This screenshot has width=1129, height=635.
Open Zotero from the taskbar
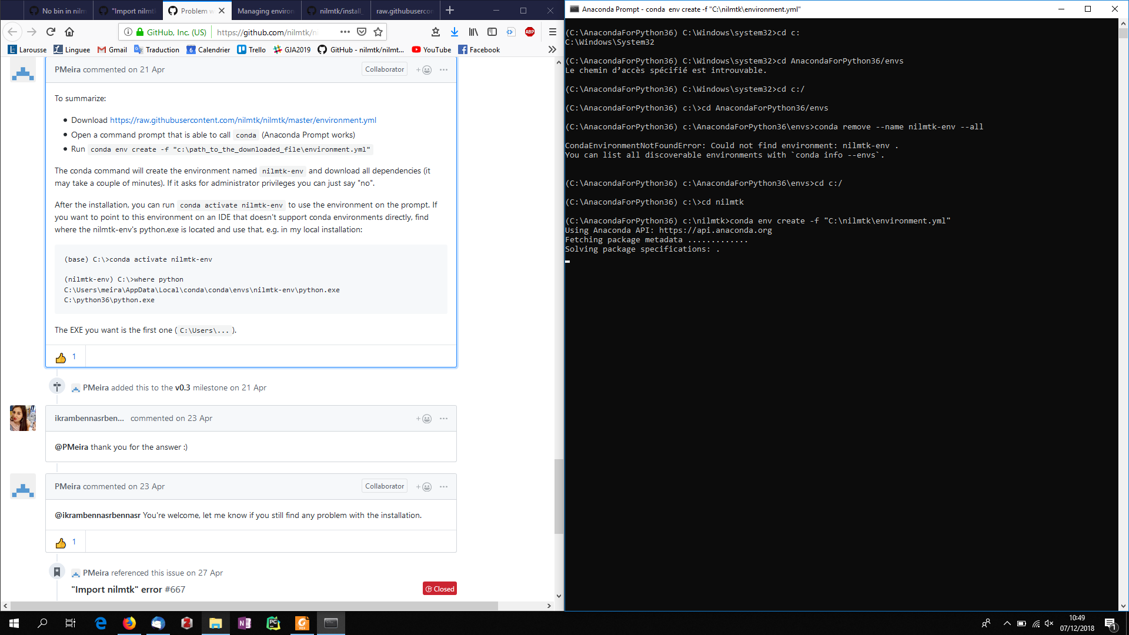187,623
